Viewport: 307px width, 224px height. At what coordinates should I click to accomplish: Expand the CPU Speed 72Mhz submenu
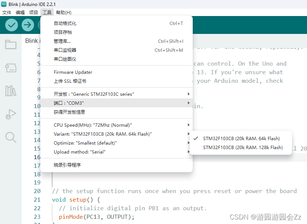click(117, 125)
